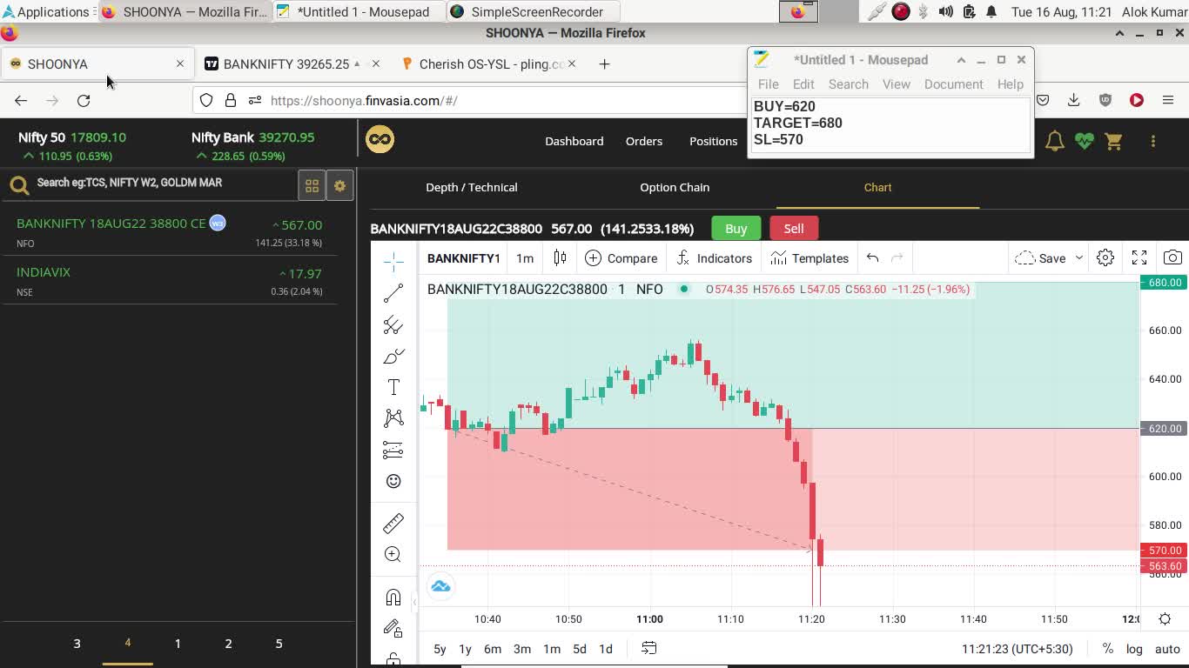The image size is (1189, 668).
Task: Select the zoom in tool
Action: (393, 555)
